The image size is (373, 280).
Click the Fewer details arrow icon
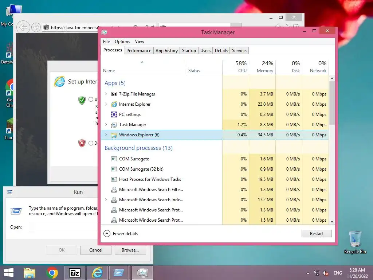tap(107, 234)
